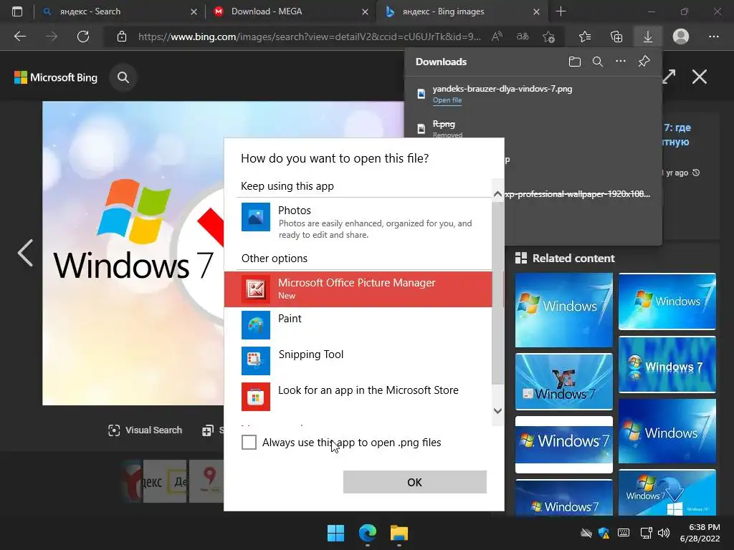Open more options in Downloads panel
734x550 pixels.
click(621, 62)
